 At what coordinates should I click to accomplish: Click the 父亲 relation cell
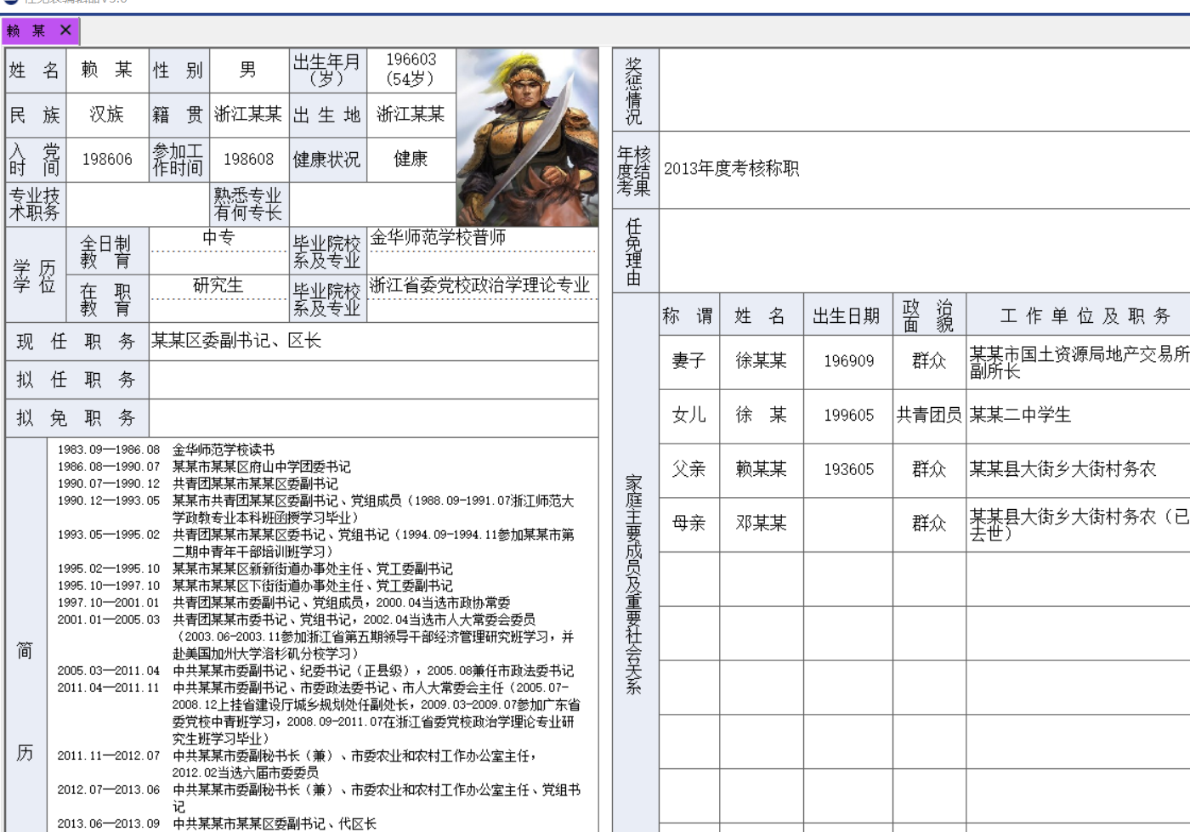tap(689, 470)
